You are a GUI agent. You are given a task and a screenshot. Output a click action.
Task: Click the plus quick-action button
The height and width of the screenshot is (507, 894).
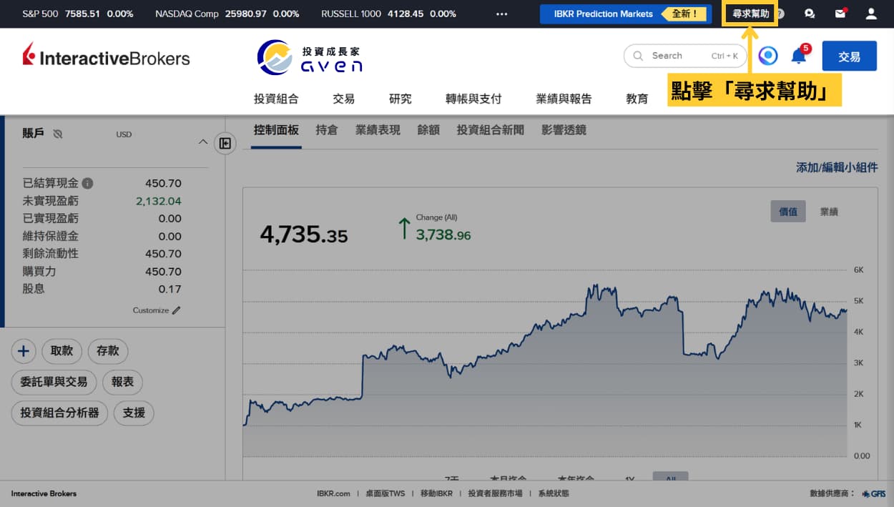24,351
